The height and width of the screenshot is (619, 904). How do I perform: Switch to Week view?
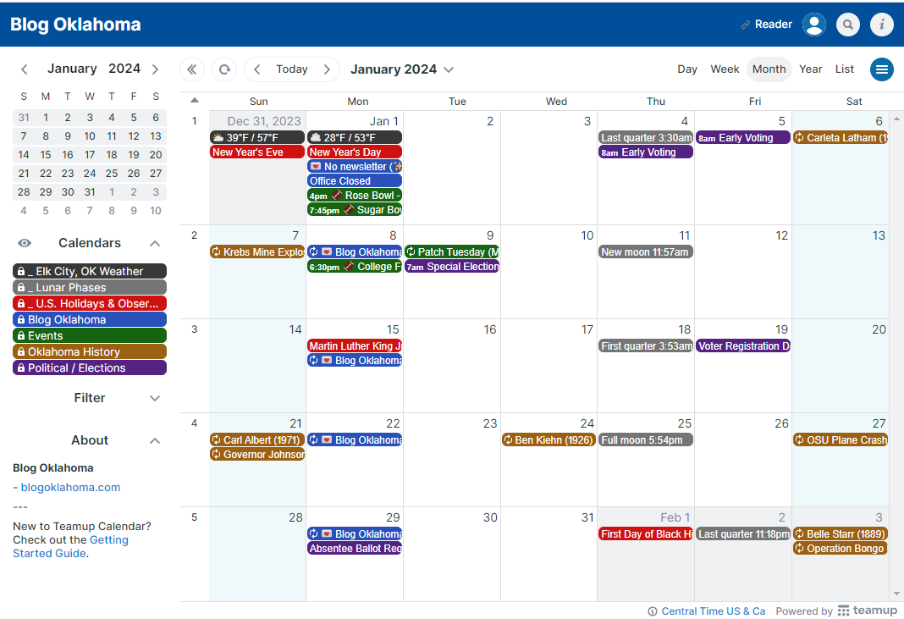pos(724,69)
